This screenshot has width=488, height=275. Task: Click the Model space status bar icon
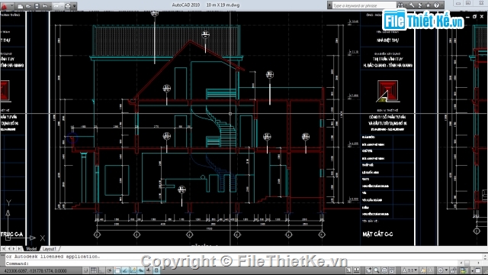348,270
